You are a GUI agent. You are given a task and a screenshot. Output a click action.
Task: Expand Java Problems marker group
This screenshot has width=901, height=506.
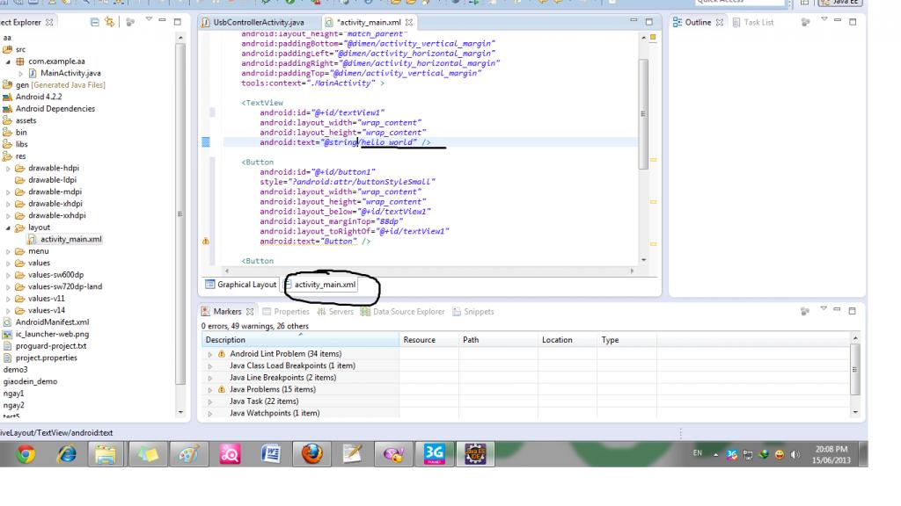click(x=210, y=389)
